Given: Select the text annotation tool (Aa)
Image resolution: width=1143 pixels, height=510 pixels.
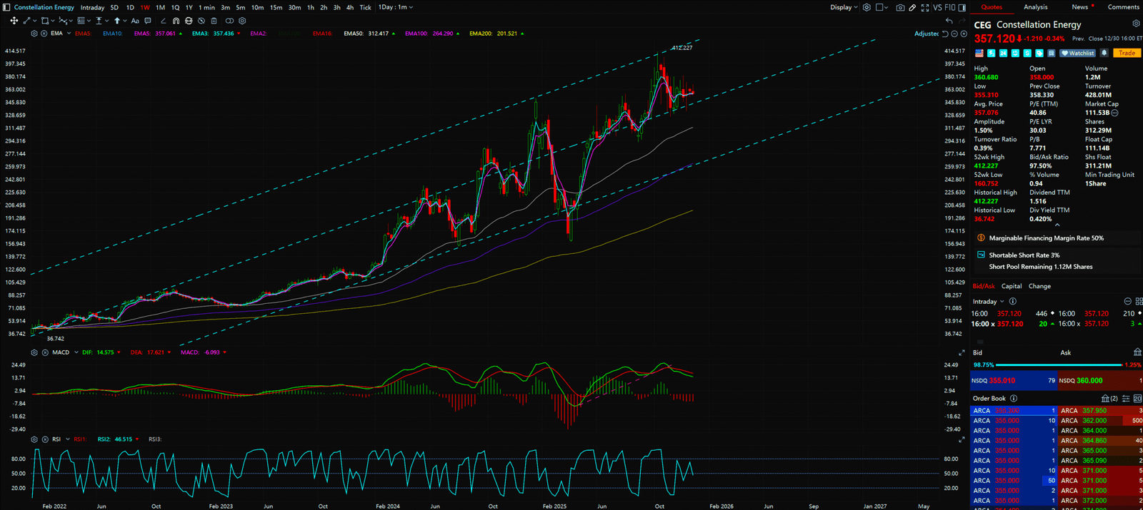Looking at the screenshot, I should point(135,21).
